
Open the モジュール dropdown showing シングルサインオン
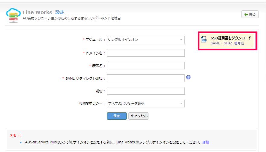click(x=146, y=40)
